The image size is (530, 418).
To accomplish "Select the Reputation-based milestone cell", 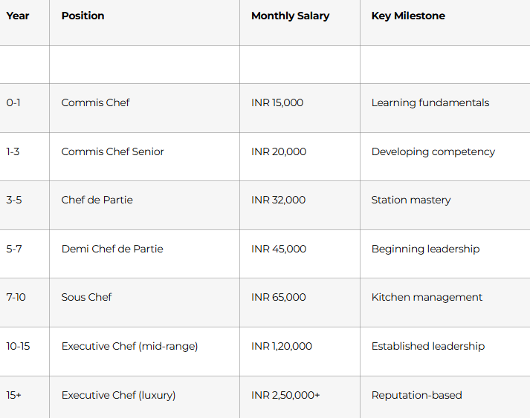I will [x=416, y=395].
